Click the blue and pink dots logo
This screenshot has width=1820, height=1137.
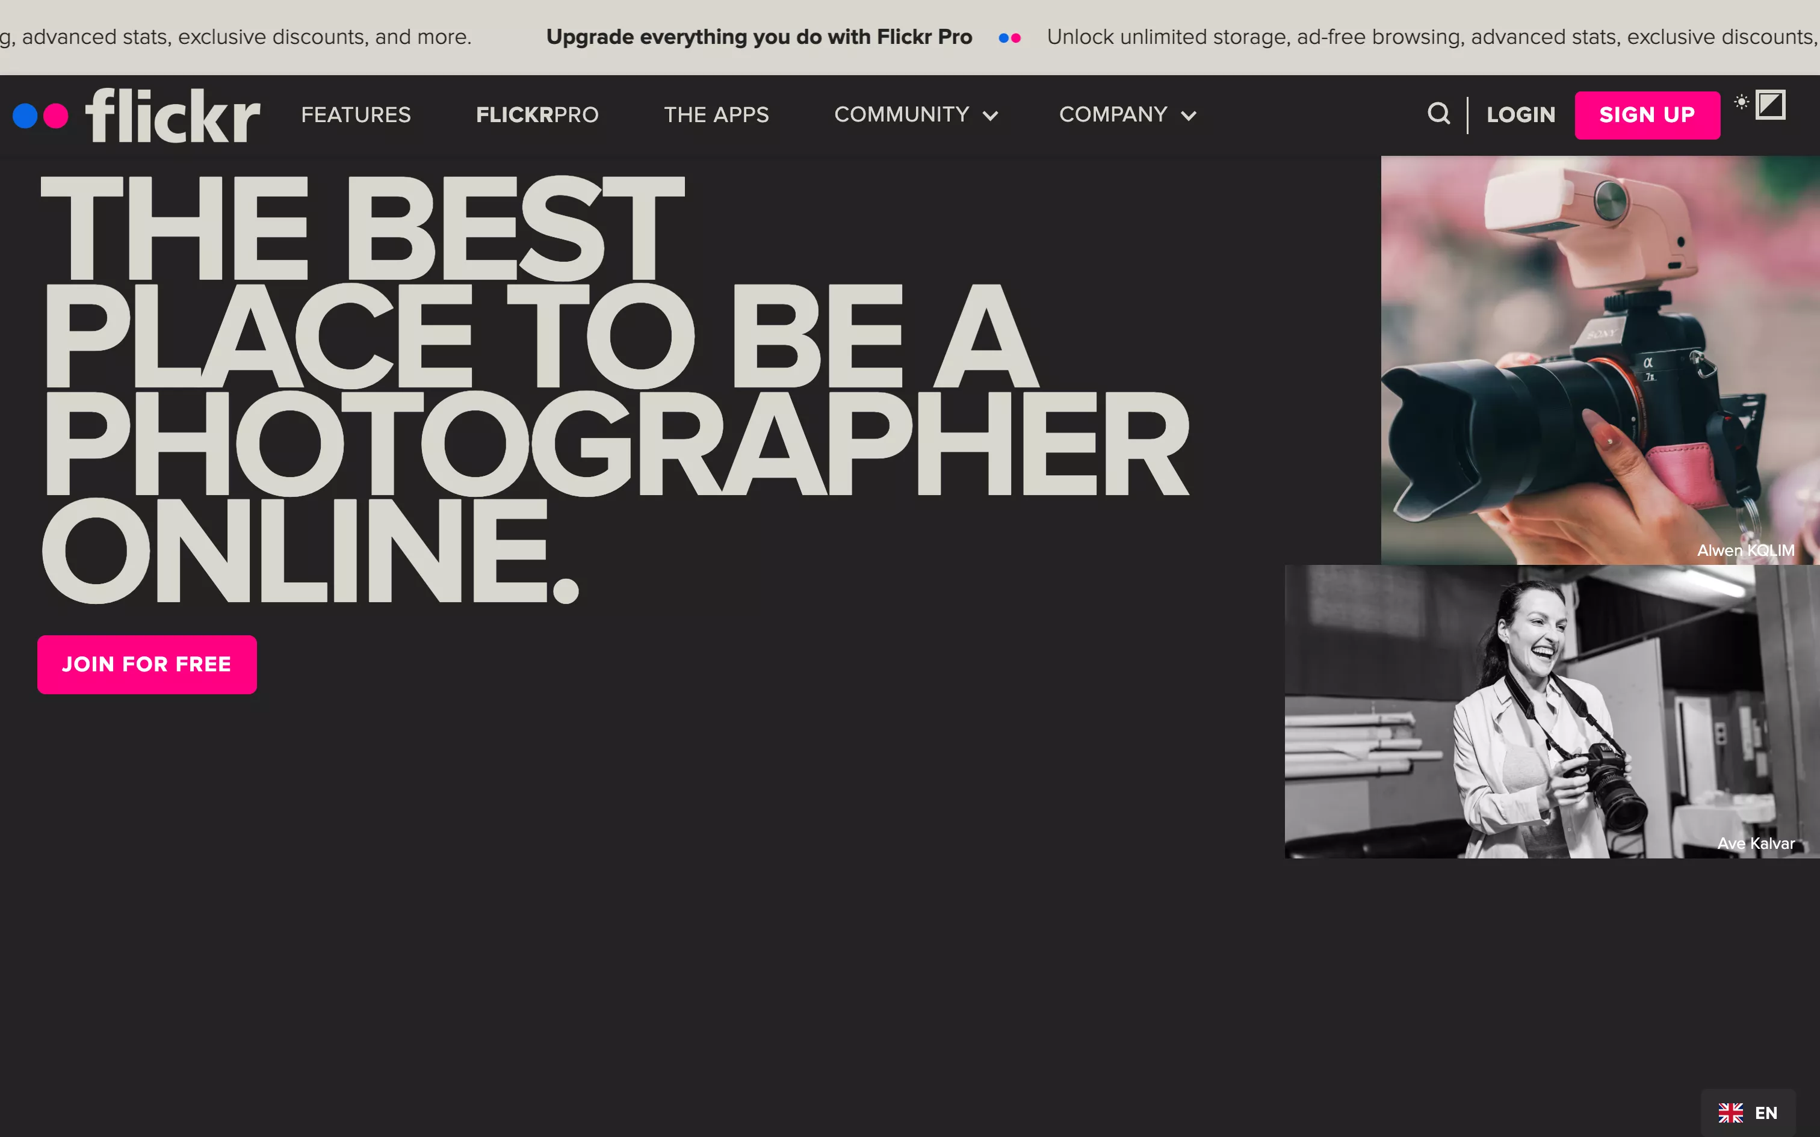pyautogui.click(x=40, y=116)
